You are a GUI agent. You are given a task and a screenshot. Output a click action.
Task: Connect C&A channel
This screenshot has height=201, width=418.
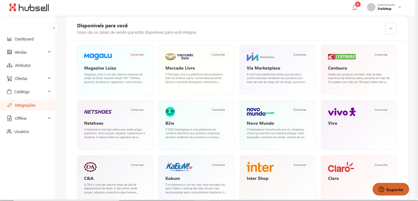137,165
